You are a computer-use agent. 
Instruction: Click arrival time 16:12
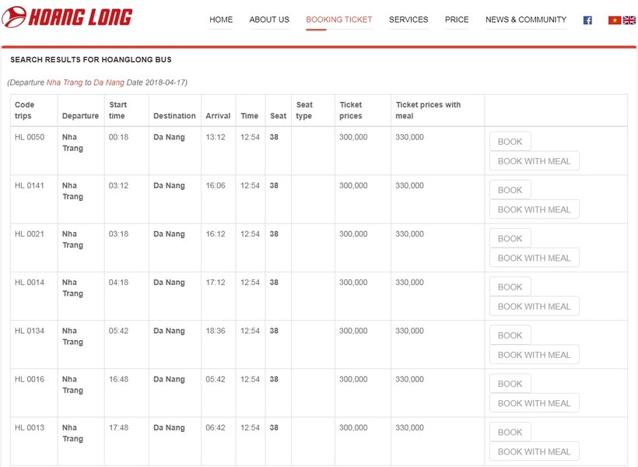click(x=216, y=233)
